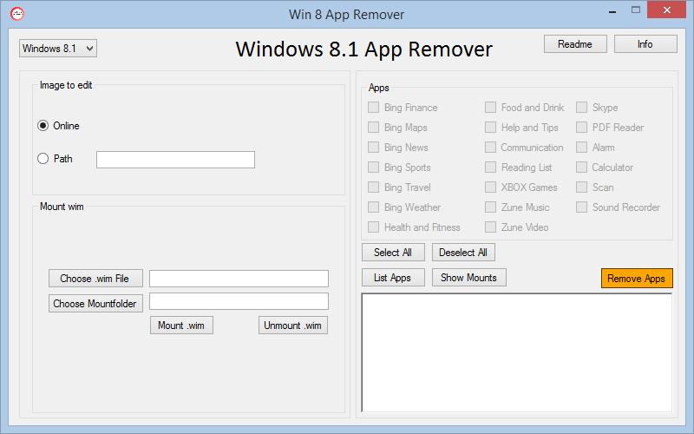Click the Deselect All button
The width and height of the screenshot is (694, 434).
[x=463, y=253]
